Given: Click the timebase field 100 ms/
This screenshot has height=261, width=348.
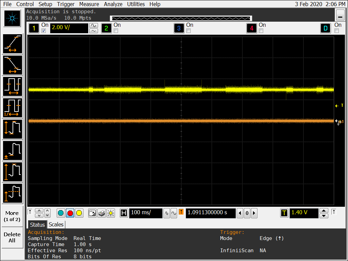Looking at the screenshot, I should [146, 213].
